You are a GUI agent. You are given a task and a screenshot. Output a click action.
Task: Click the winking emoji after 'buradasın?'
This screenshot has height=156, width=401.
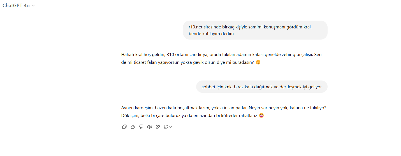(x=258, y=62)
